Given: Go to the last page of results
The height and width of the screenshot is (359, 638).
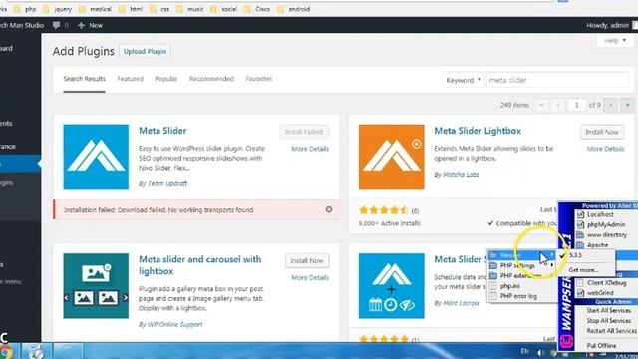Looking at the screenshot, I should (627, 105).
